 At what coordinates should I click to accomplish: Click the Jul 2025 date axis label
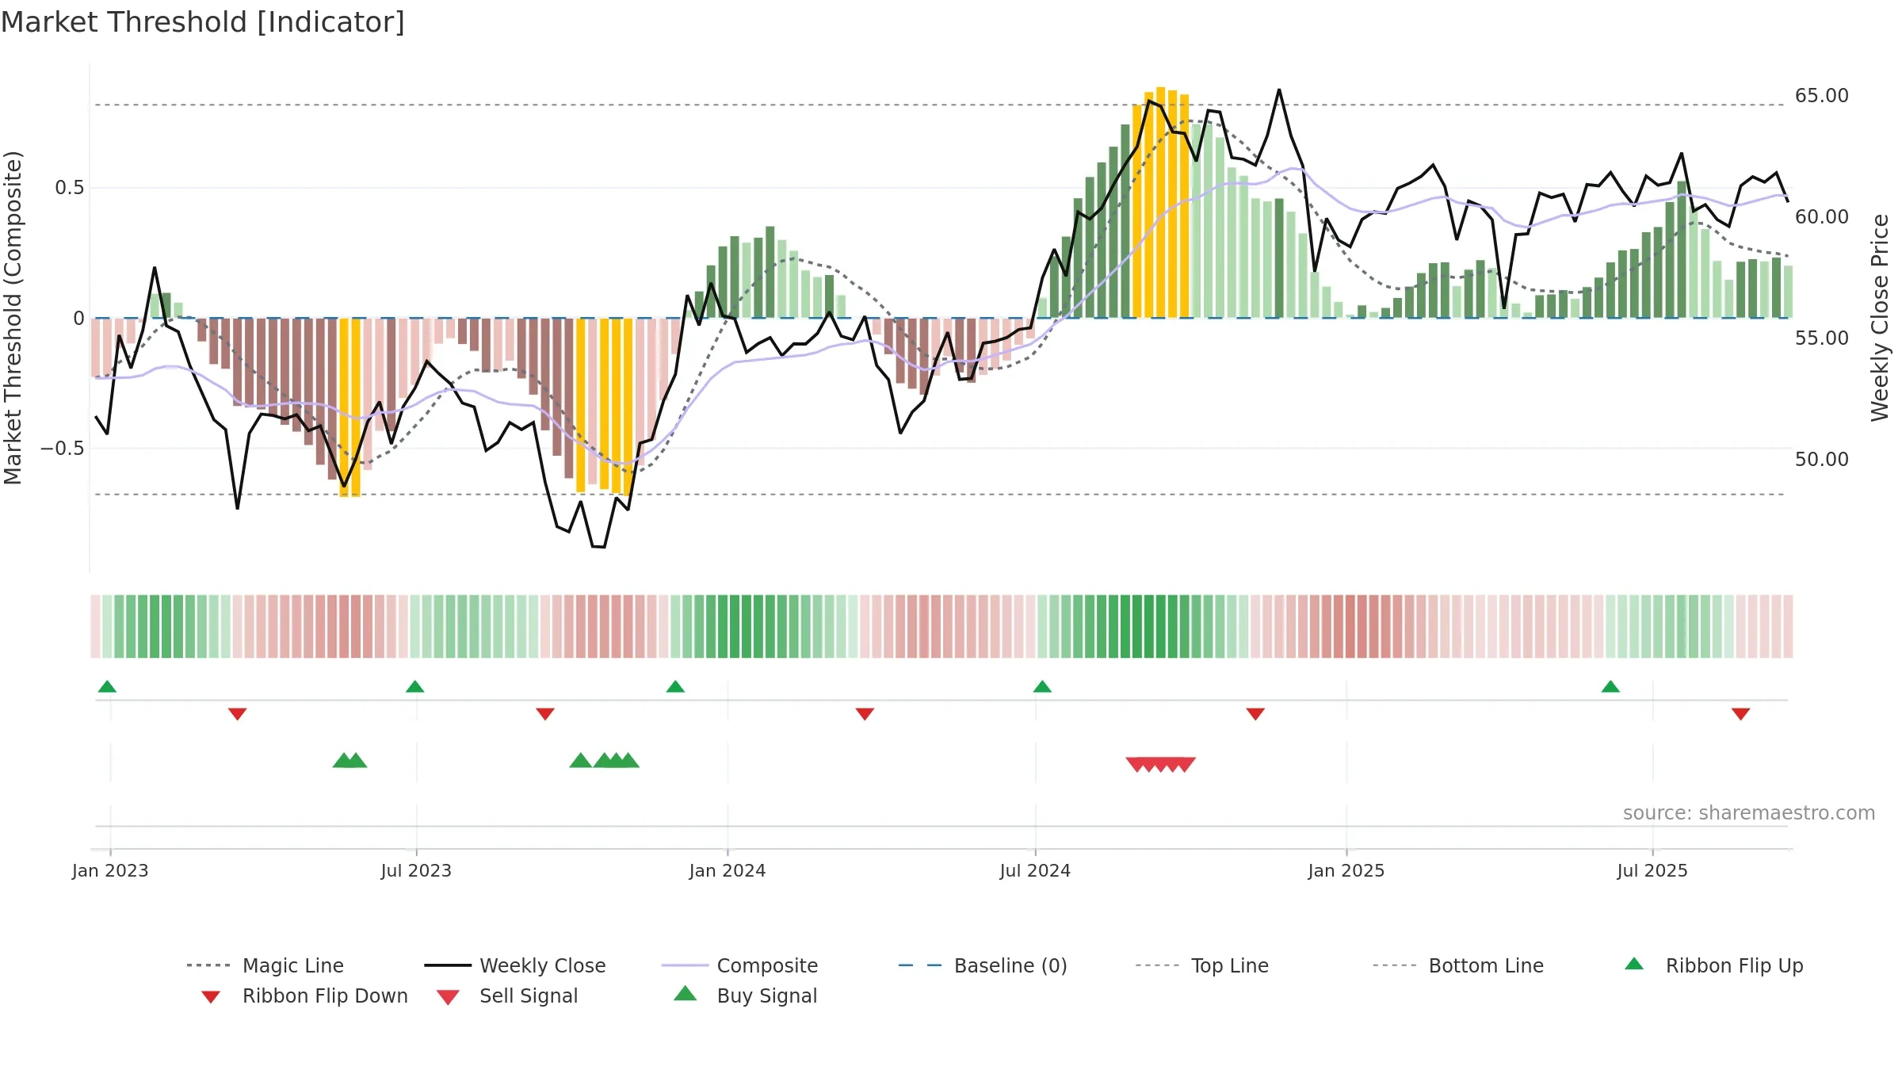(1652, 871)
